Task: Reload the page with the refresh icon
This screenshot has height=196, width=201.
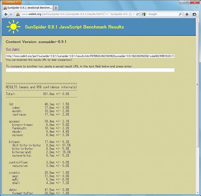Action: tap(137, 14)
